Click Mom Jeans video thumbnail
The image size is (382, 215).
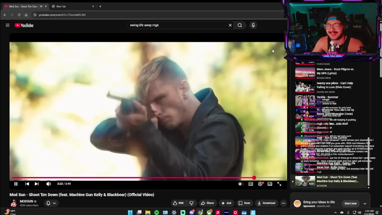point(305,73)
